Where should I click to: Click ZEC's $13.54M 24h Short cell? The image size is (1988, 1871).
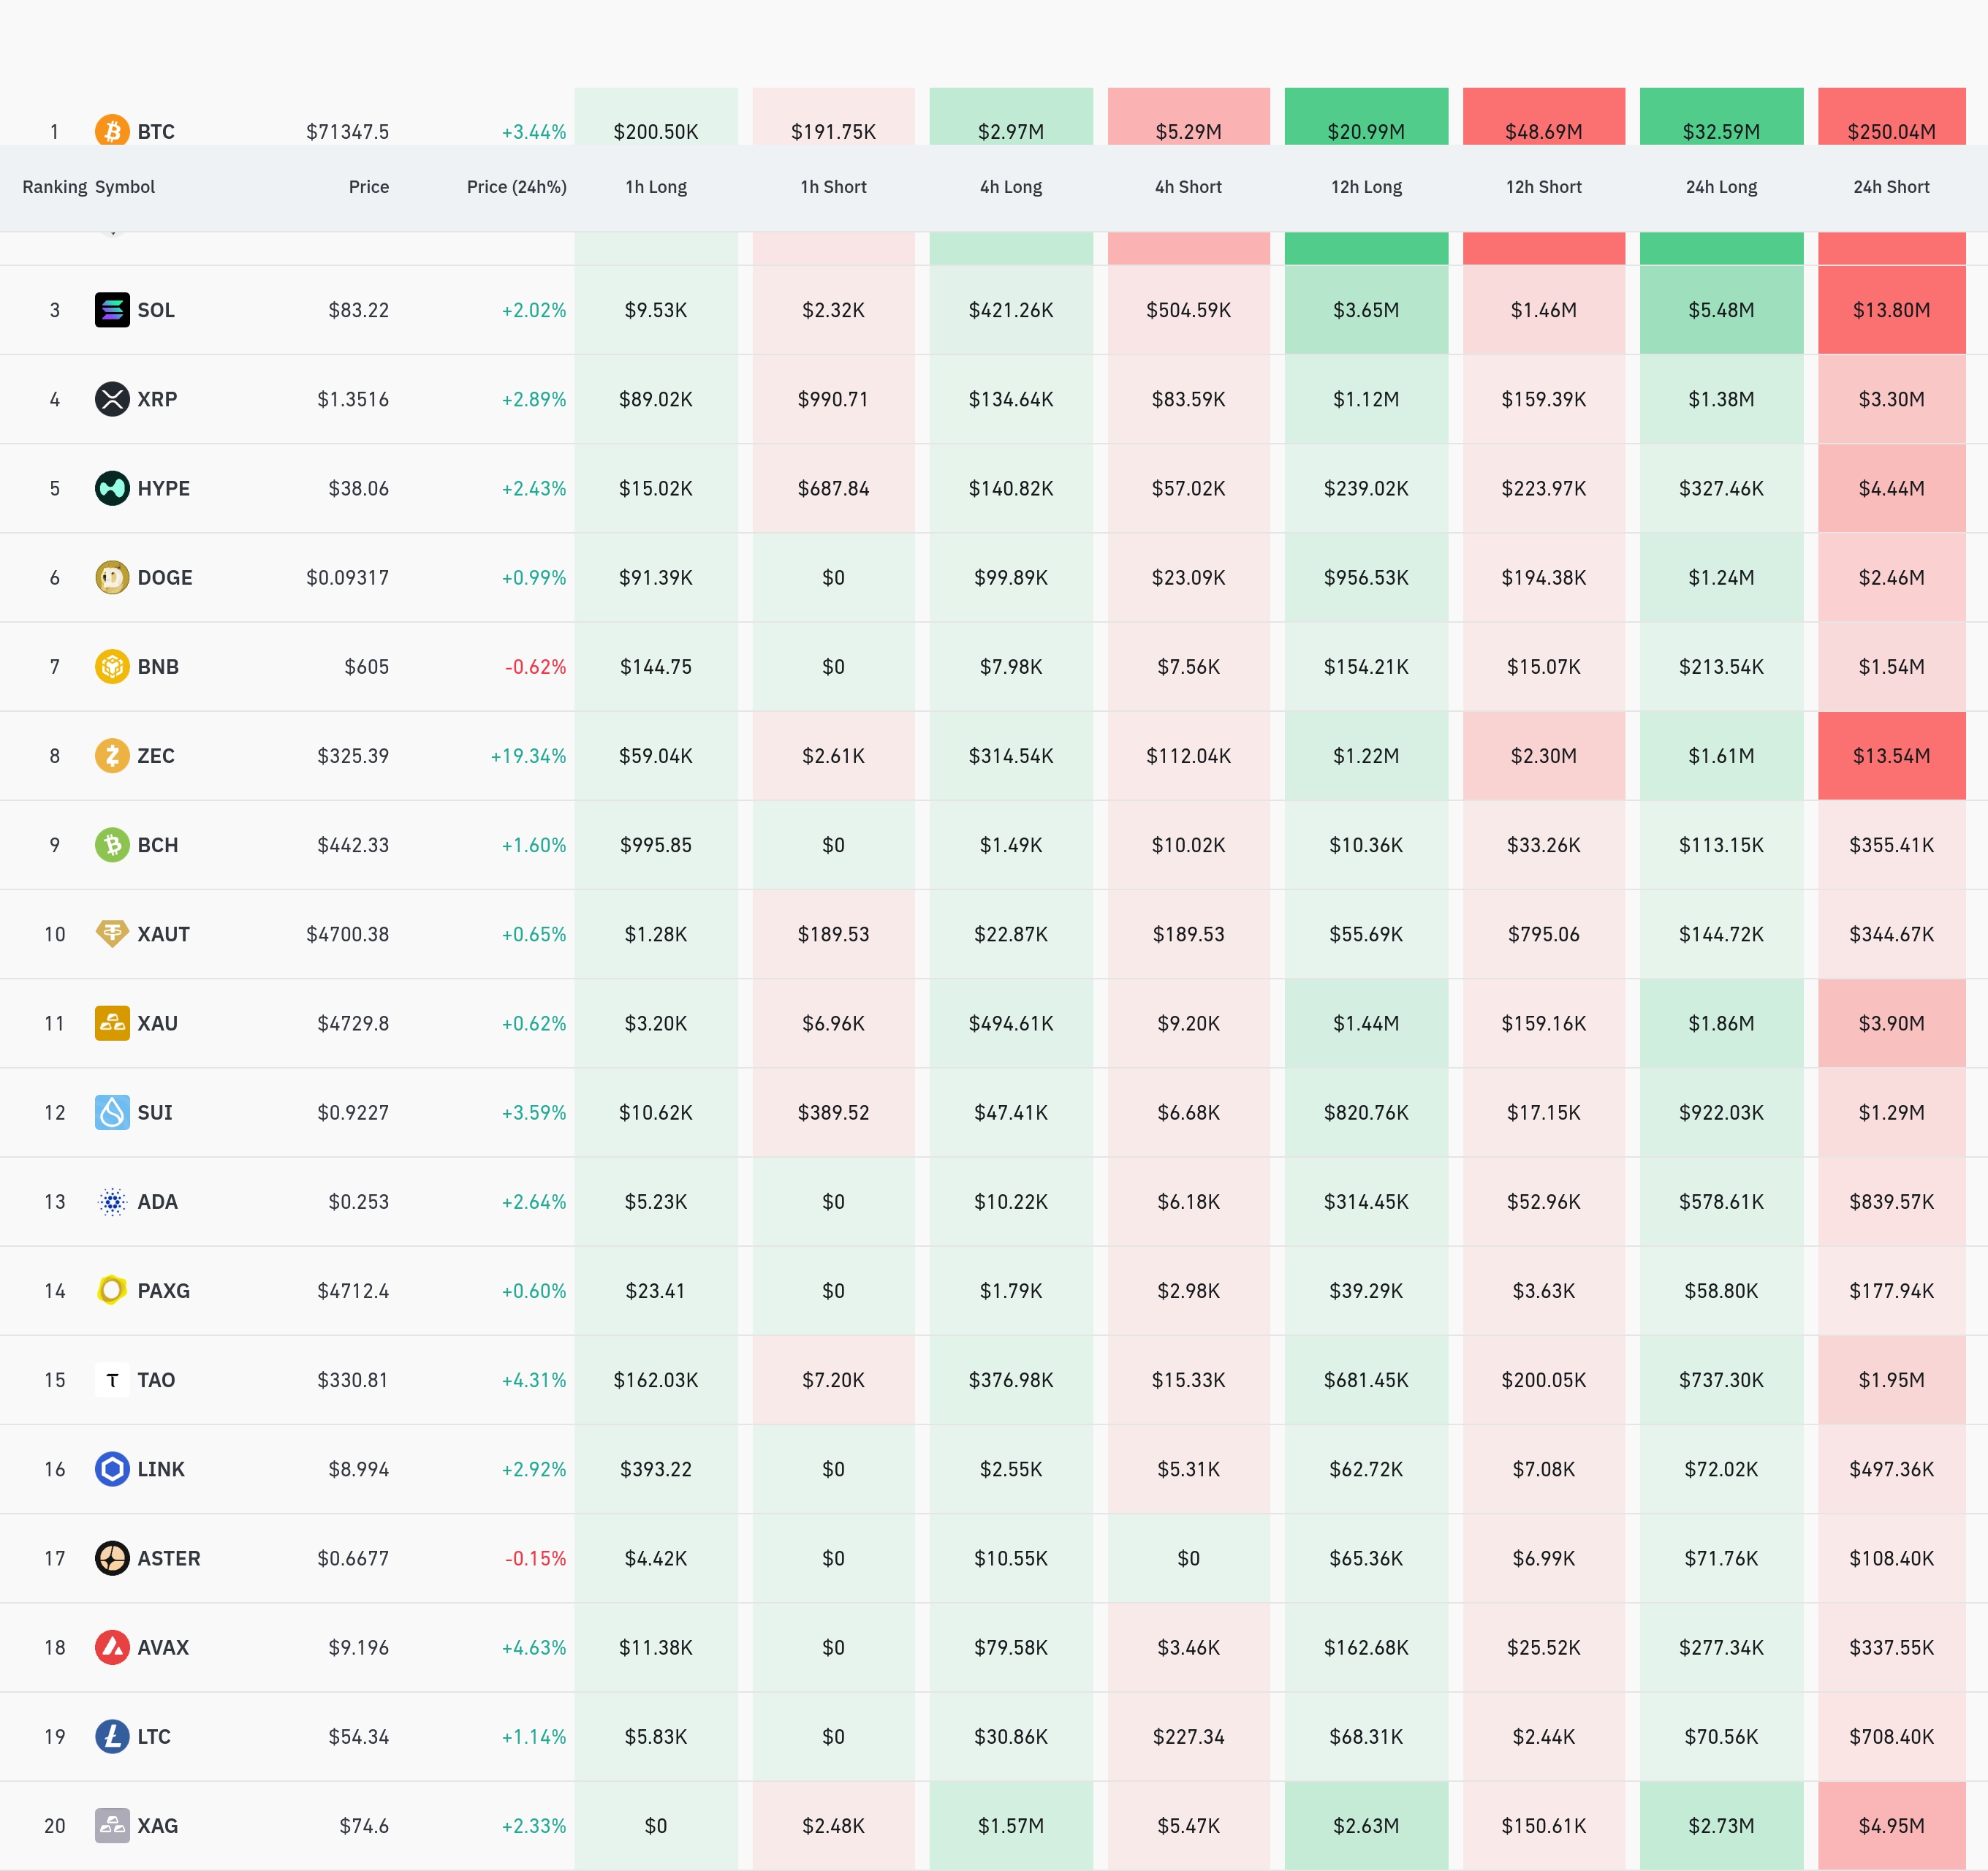(x=1890, y=756)
